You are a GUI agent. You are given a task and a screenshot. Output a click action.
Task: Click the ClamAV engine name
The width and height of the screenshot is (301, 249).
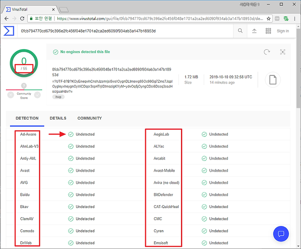click(27, 219)
